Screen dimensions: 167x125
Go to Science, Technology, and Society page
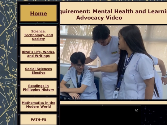pyautogui.click(x=38, y=35)
